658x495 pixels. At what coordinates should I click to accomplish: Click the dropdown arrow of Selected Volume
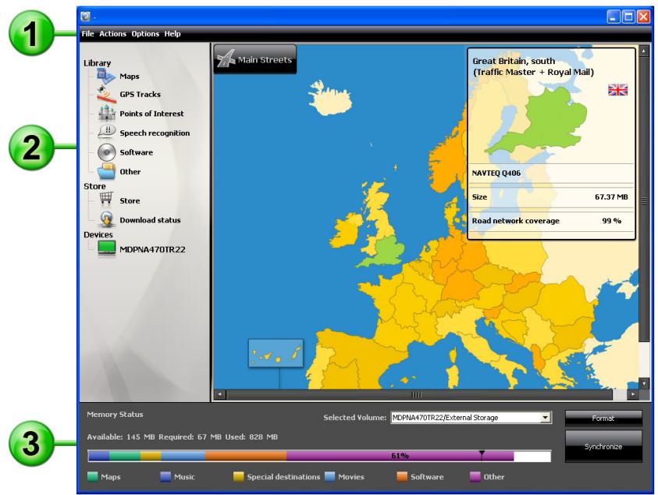tap(545, 418)
